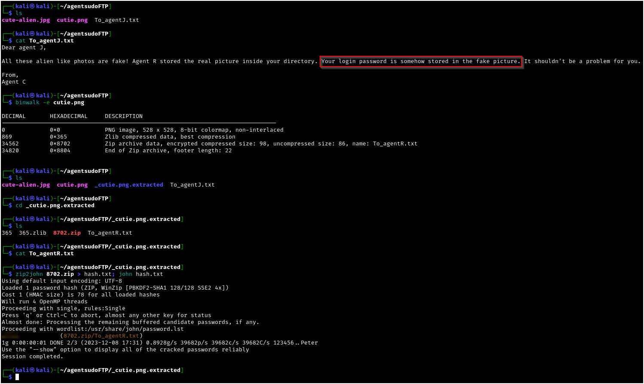644x384 pixels.
Task: Click the 'Agent C' signature line
Action: click(x=14, y=82)
